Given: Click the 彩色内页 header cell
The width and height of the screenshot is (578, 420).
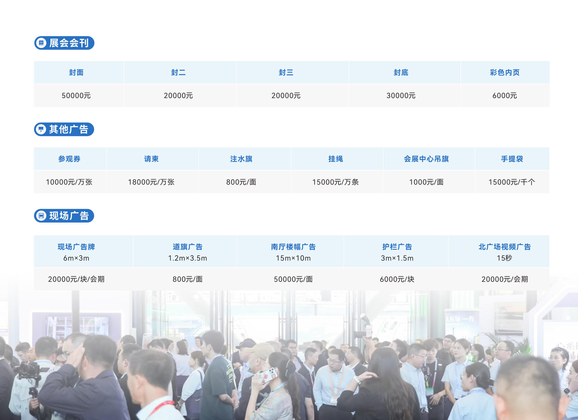Looking at the screenshot, I should click(505, 73).
